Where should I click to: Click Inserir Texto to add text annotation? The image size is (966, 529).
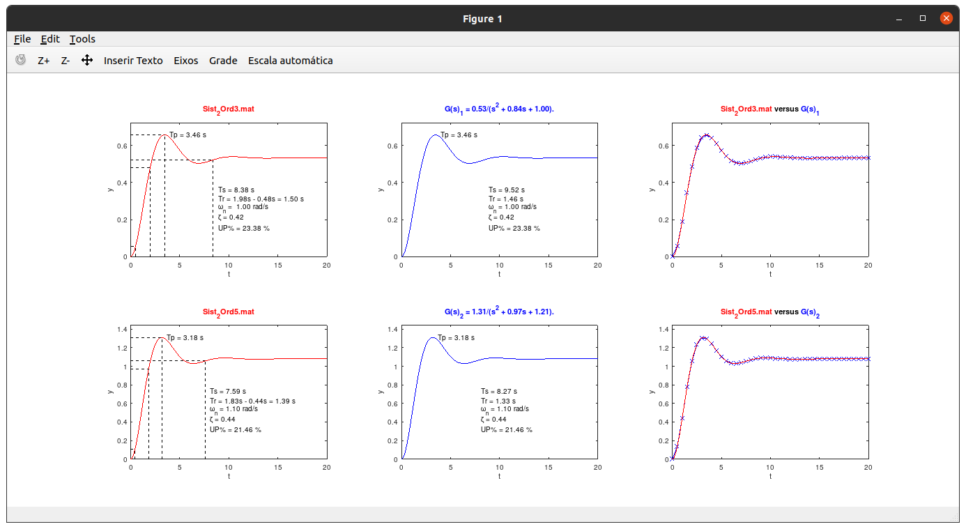(x=133, y=61)
